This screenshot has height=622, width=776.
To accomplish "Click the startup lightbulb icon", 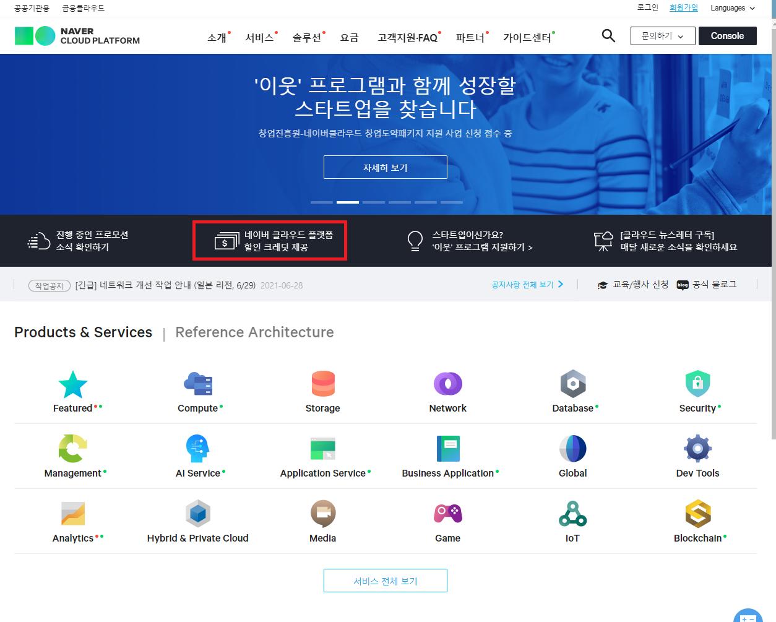I will click(415, 241).
